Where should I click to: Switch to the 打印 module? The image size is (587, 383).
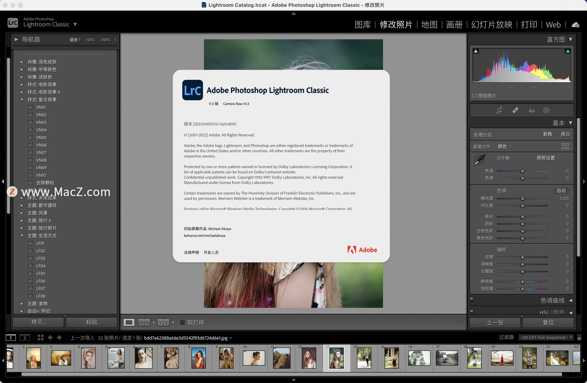click(x=529, y=25)
